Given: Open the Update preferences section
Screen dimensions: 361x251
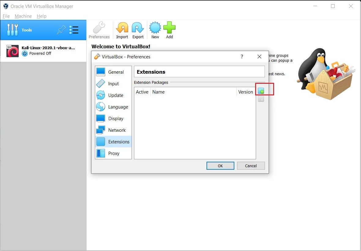Looking at the screenshot, I should click(x=113, y=95).
